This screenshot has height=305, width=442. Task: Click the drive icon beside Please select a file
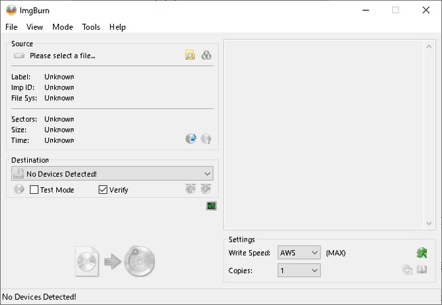[19, 56]
